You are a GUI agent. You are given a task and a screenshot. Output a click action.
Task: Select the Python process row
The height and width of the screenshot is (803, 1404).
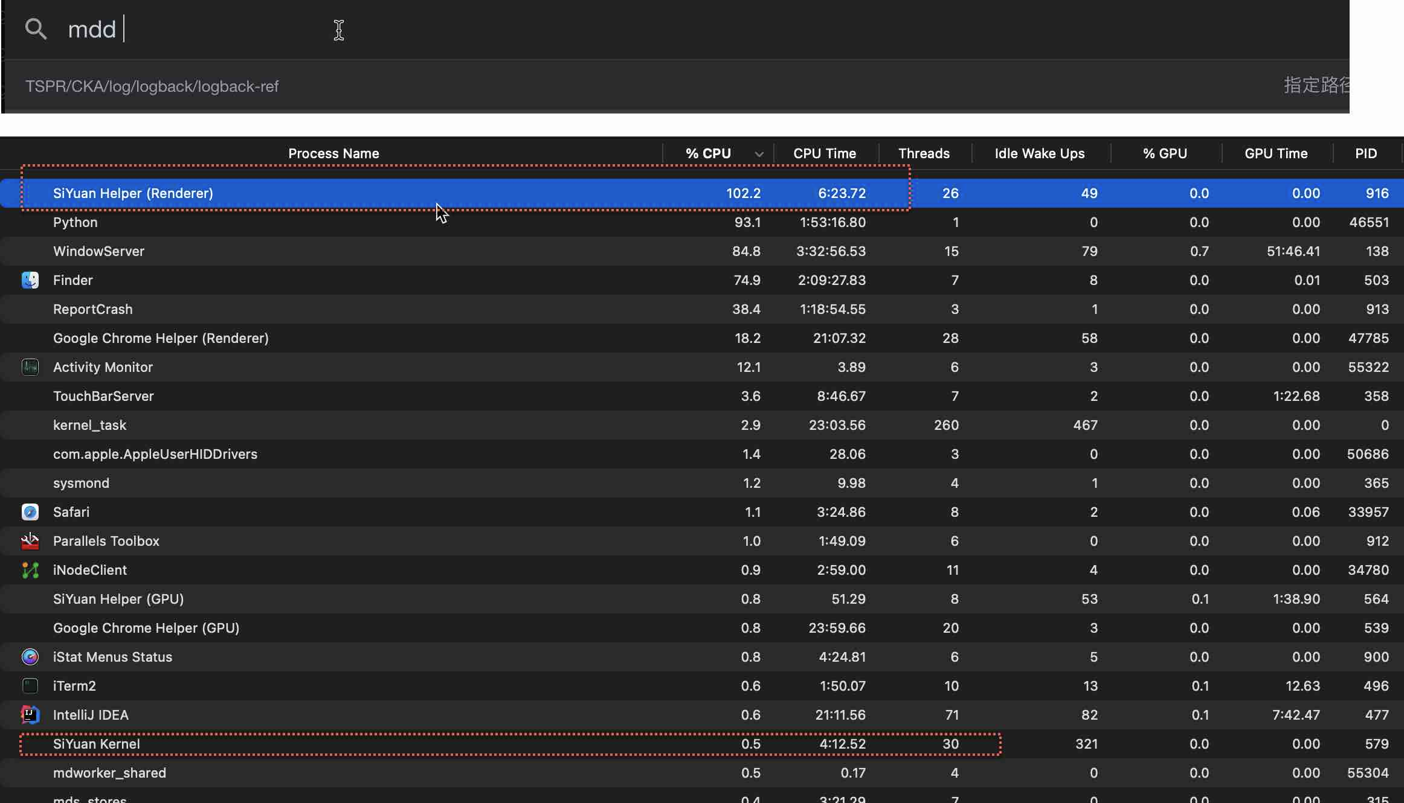(75, 222)
